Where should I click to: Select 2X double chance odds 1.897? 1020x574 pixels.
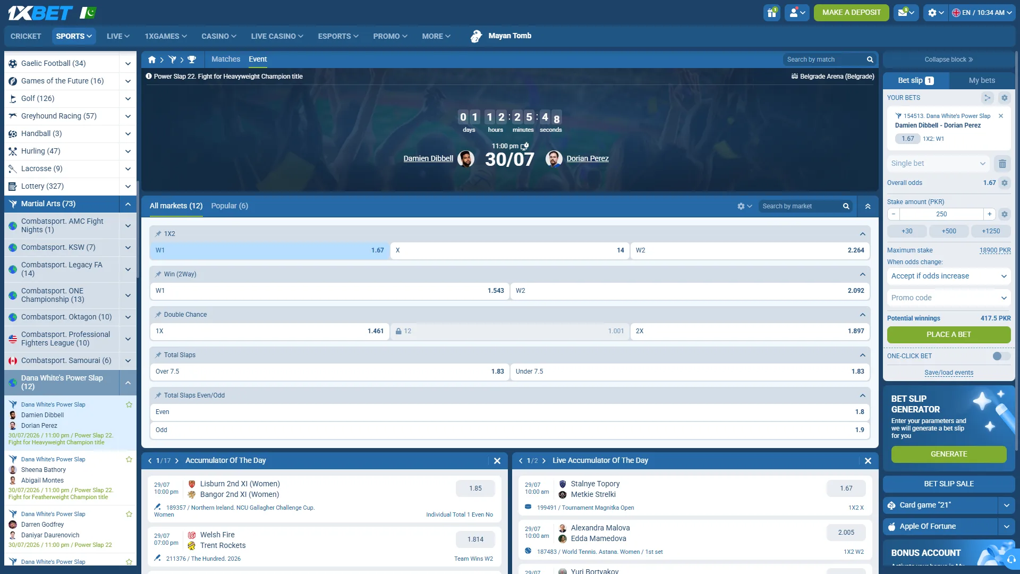(x=750, y=331)
